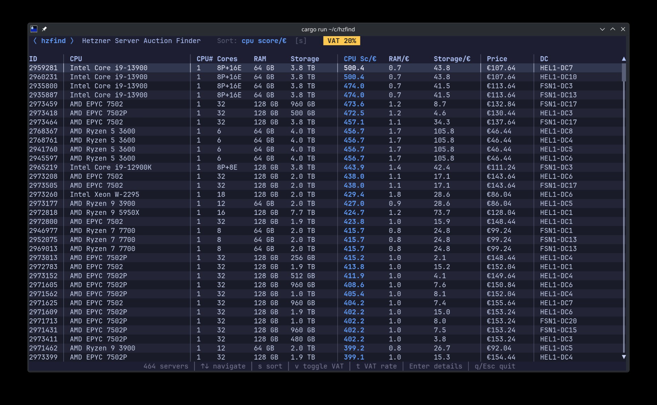Click the [s] sort shortcut hint
This screenshot has height=405, width=657.
[x=301, y=41]
